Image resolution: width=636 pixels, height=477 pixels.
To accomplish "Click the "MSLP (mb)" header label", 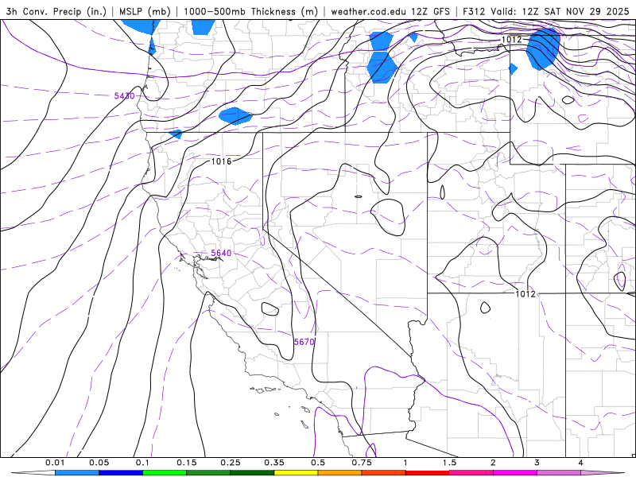I will click(145, 11).
